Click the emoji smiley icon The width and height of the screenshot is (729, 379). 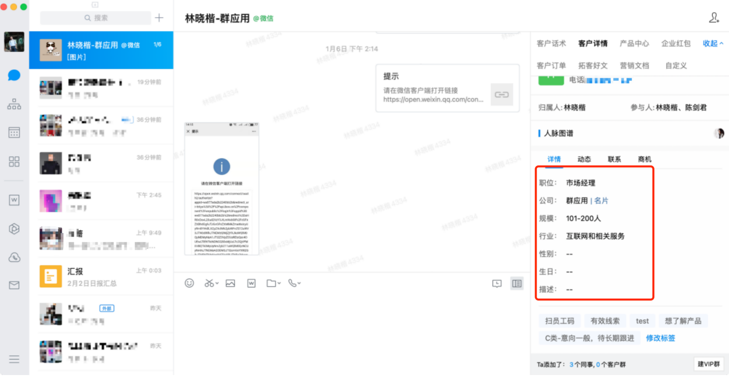[x=189, y=283]
